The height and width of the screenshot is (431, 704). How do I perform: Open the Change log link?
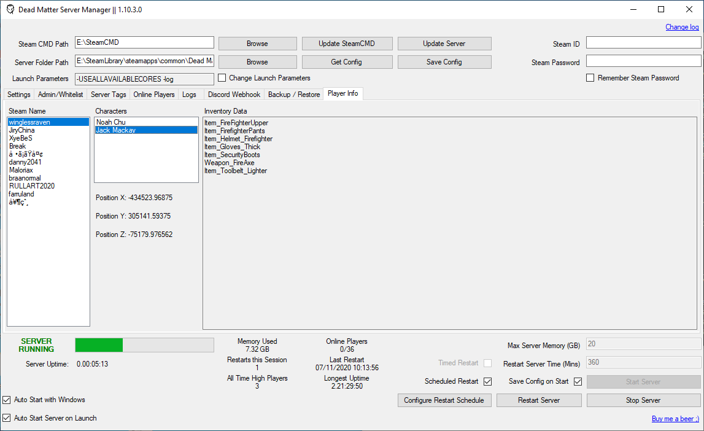[682, 27]
